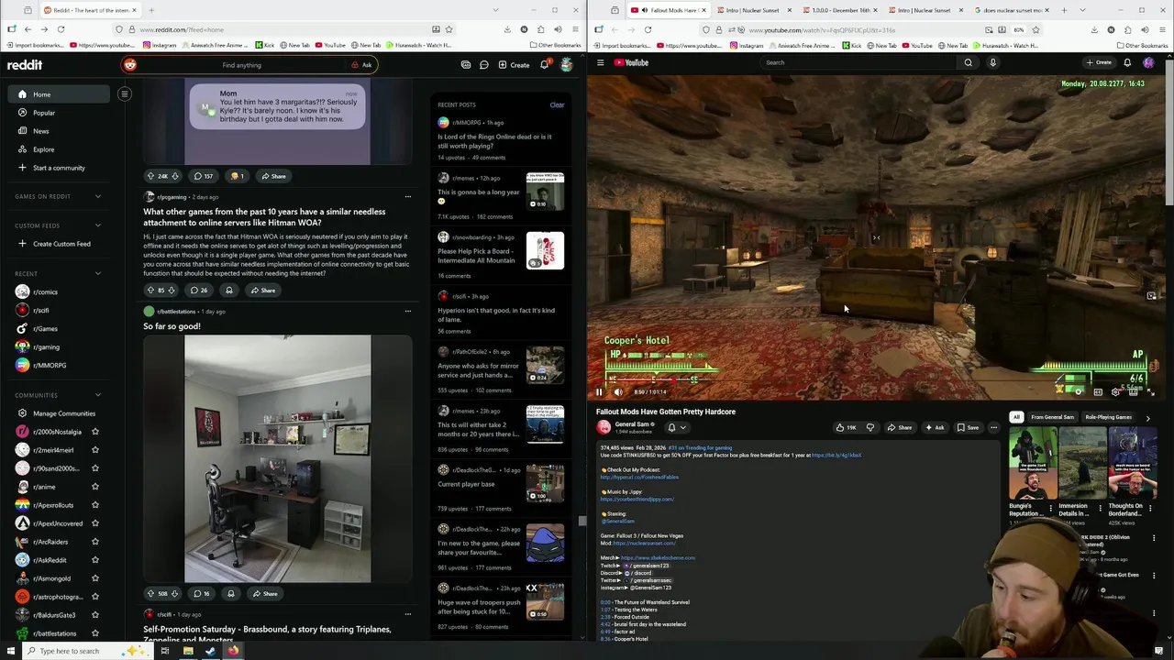Open options menu for the So far so good post
This screenshot has width=1174, height=660.
pos(408,312)
